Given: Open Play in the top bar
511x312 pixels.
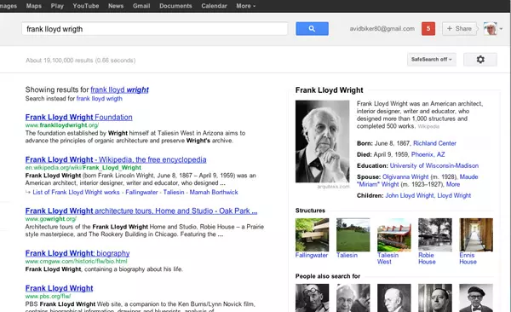Looking at the screenshot, I should point(57,6).
